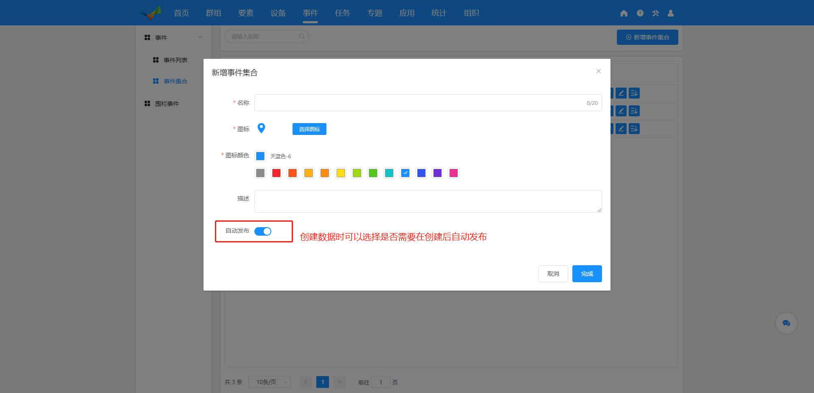
Task: Select 事件列表 in the sidebar
Action: click(176, 60)
